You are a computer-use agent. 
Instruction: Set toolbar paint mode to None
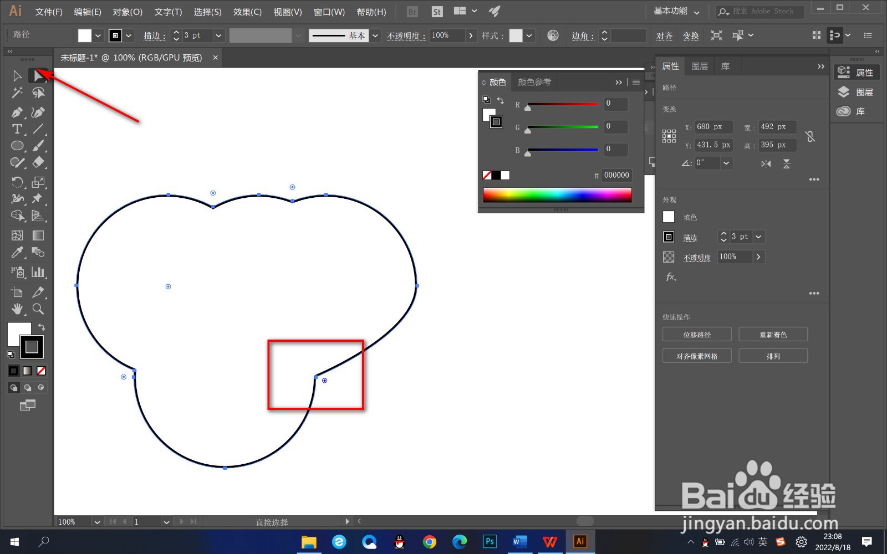point(41,371)
